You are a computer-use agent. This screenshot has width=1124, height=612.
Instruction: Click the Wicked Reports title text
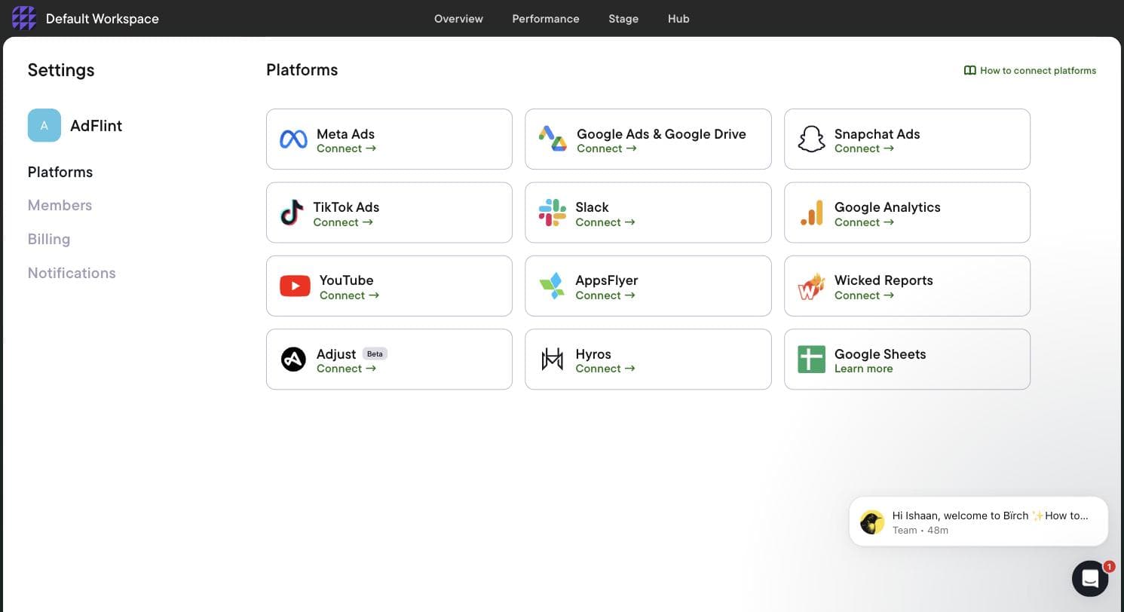pos(884,280)
